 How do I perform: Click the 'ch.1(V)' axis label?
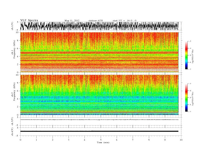click(x=12, y=26)
